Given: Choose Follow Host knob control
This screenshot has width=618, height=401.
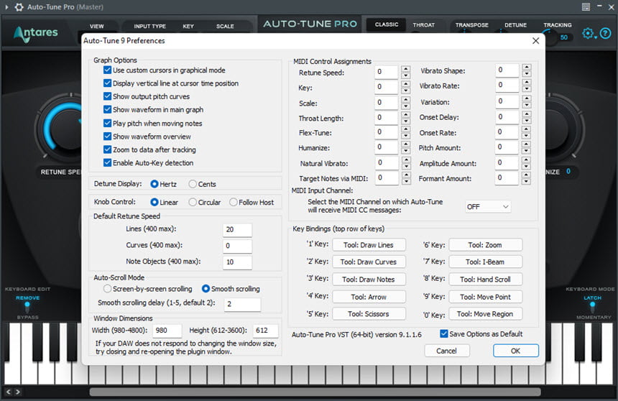Looking at the screenshot, I should (x=234, y=202).
